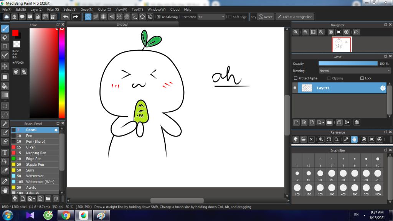Toggle AntiAliasing checkbox
This screenshot has height=221, width=393.
click(x=159, y=17)
